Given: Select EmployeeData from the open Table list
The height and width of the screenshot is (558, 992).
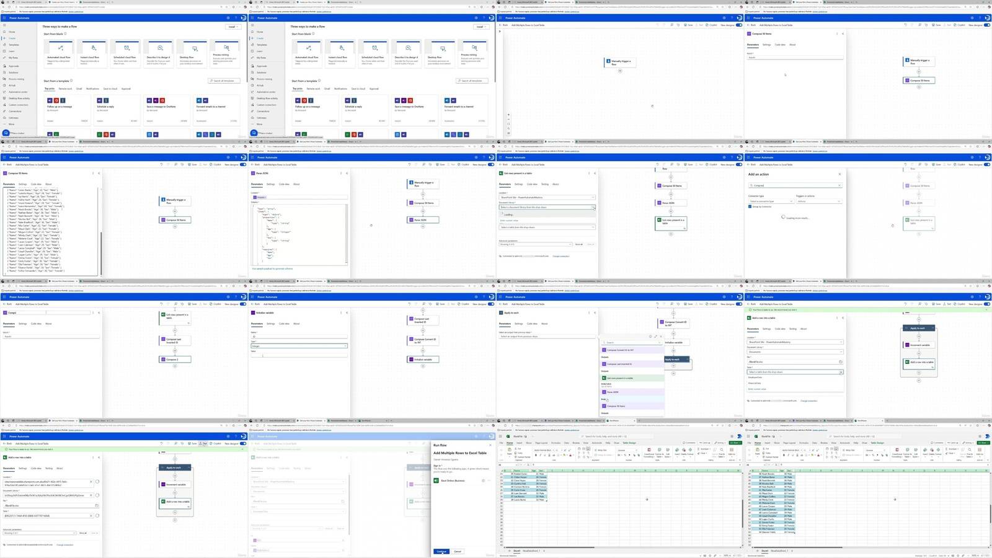Looking at the screenshot, I should 755,378.
